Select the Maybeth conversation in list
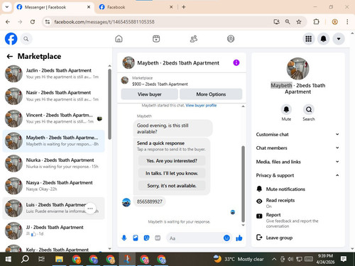355x266 pixels. tap(54, 141)
